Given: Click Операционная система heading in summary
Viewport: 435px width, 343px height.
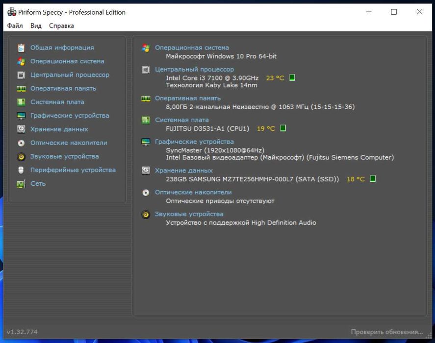Looking at the screenshot, I should 192,48.
